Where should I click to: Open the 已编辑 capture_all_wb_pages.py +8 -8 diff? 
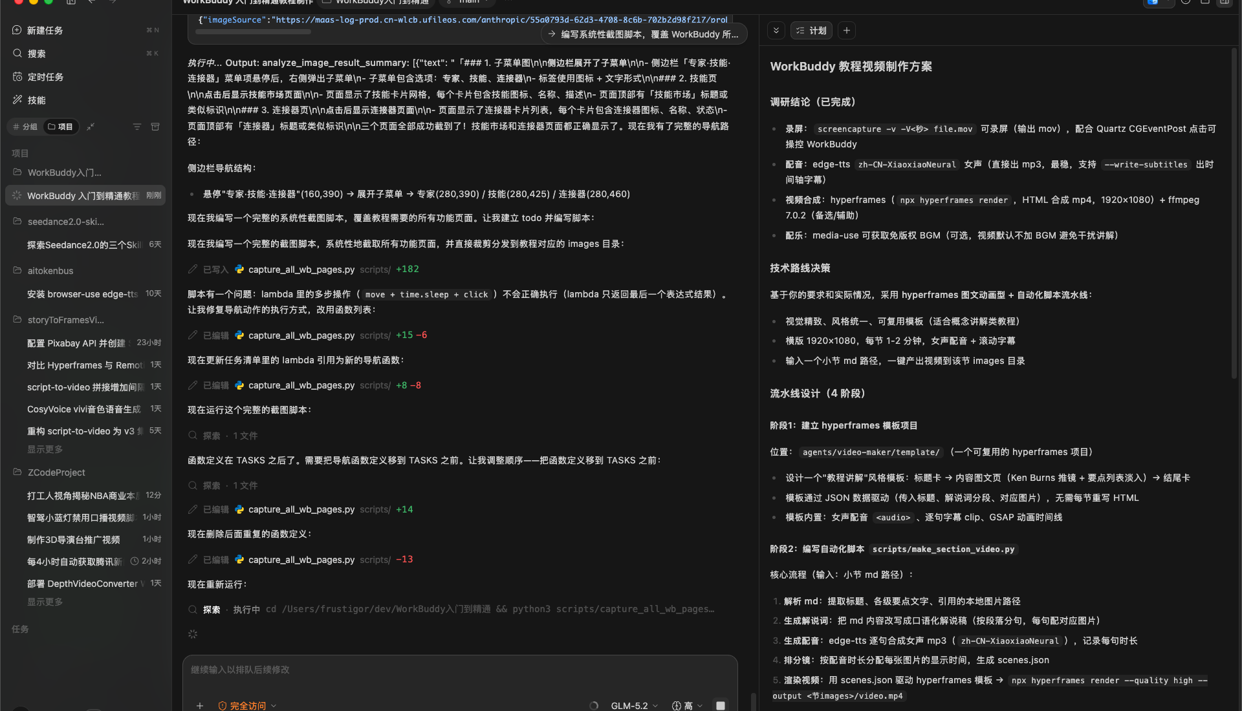pyautogui.click(x=304, y=385)
